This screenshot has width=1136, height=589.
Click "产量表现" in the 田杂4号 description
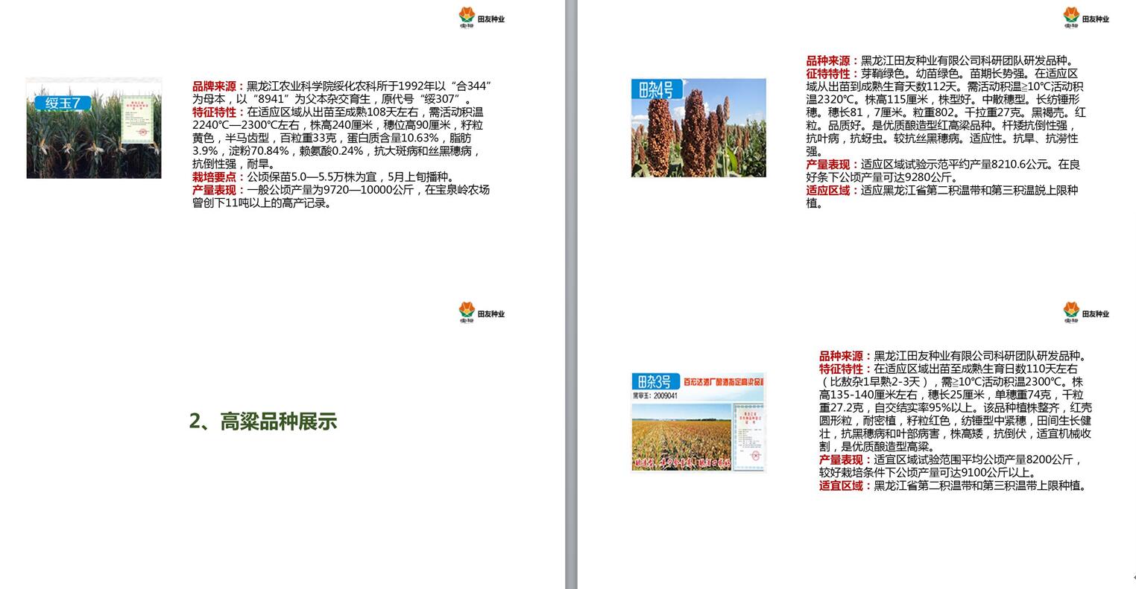coord(830,165)
